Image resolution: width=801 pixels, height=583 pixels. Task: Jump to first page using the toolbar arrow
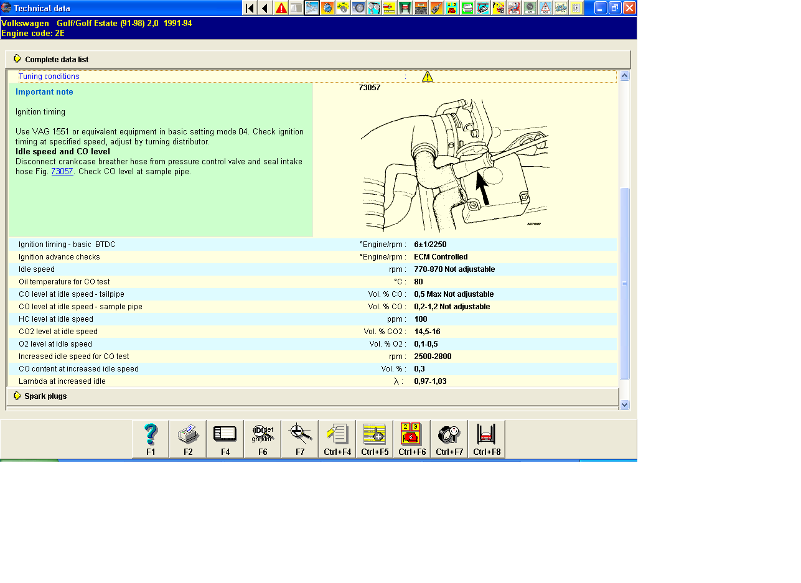coord(250,8)
